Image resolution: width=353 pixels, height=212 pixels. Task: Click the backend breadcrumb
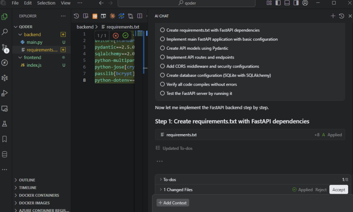[85, 27]
